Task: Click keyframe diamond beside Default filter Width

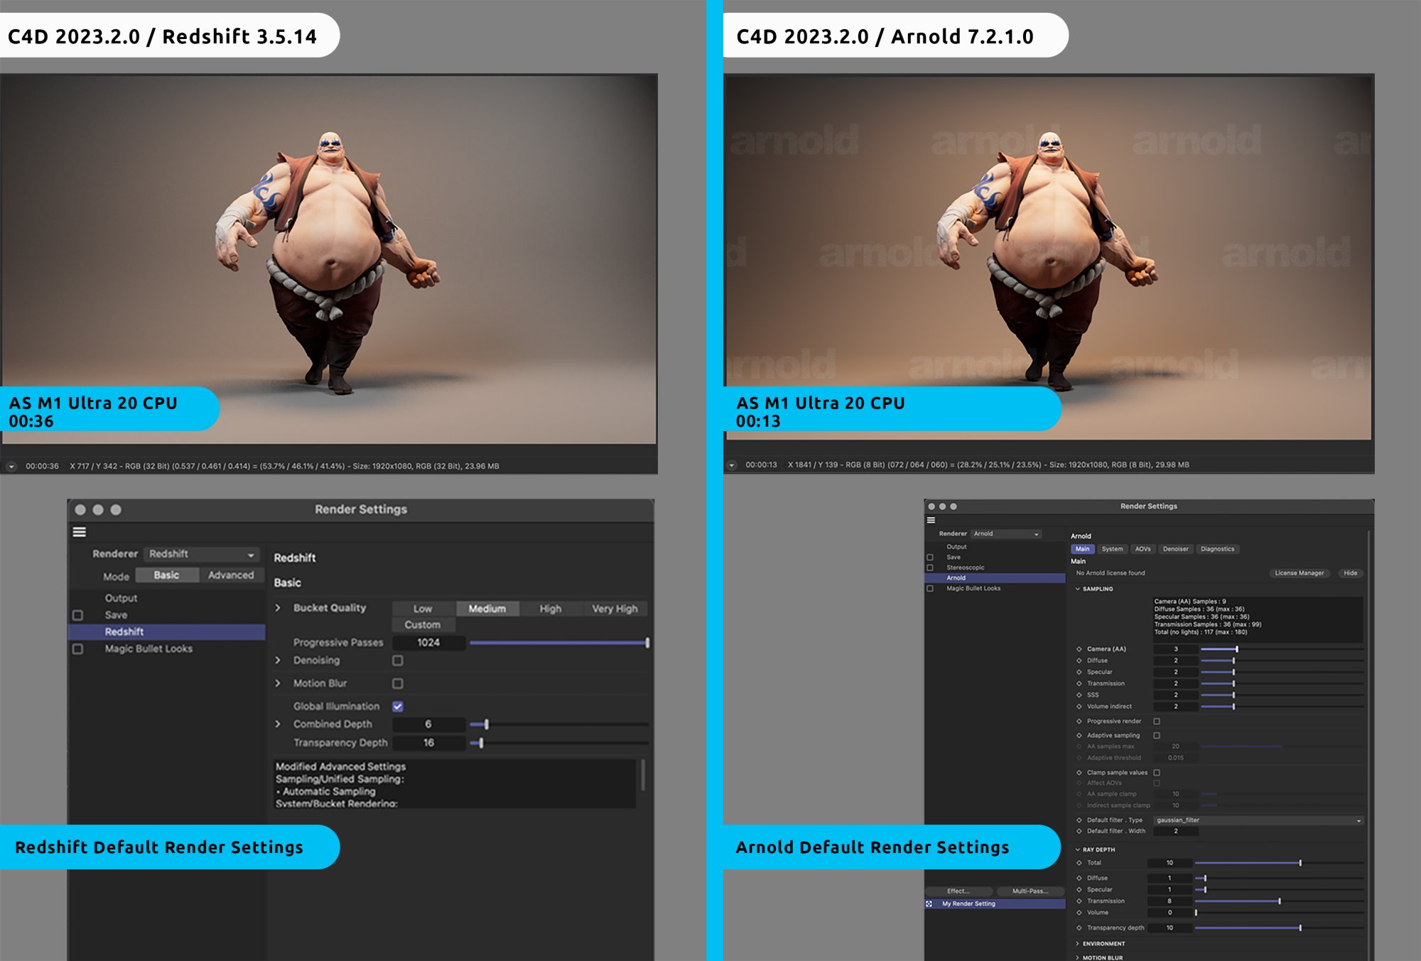Action: point(1079,831)
